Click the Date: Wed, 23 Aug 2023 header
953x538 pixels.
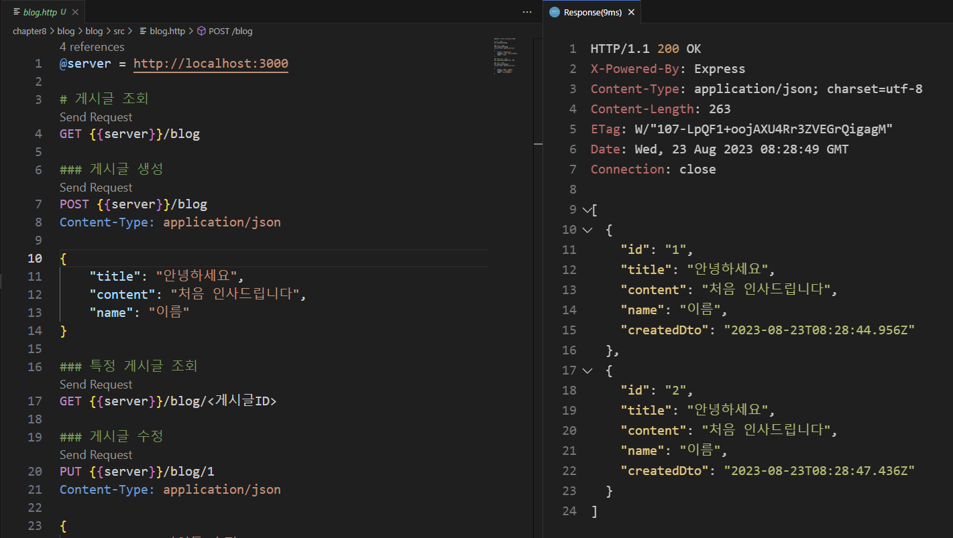click(x=720, y=149)
